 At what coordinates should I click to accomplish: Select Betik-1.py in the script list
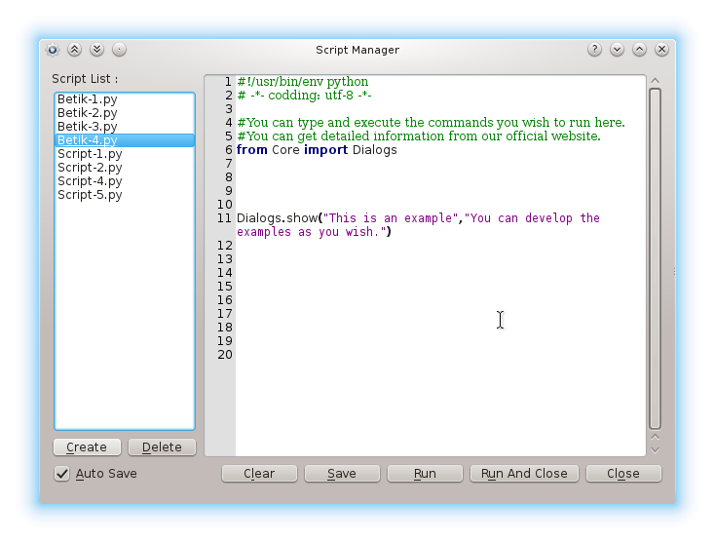click(x=125, y=99)
